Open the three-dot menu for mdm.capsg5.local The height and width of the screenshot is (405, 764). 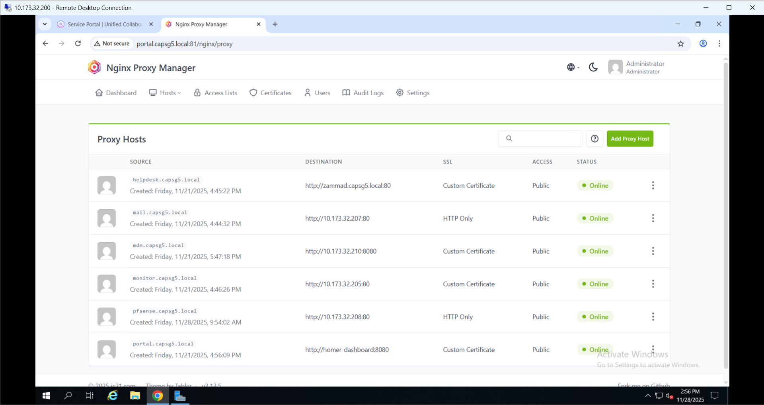[x=653, y=251]
